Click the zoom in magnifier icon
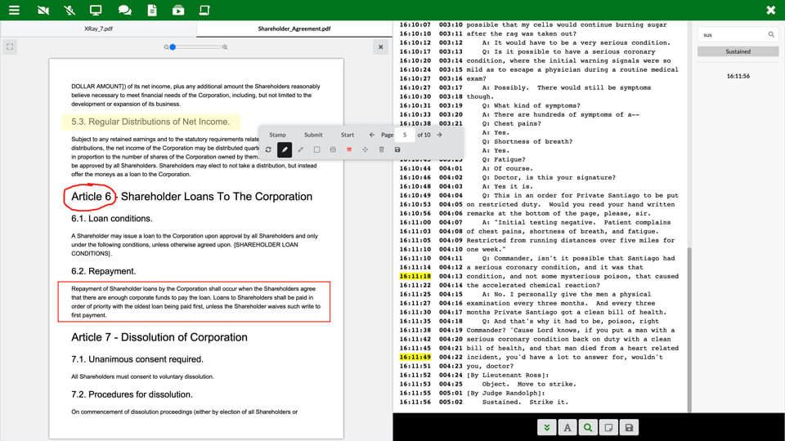This screenshot has height=441, width=785. 225,47
